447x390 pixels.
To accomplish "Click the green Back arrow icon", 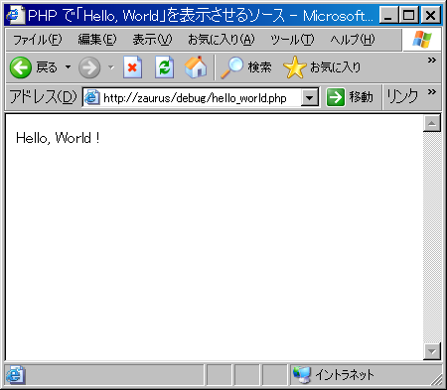I will coord(21,67).
